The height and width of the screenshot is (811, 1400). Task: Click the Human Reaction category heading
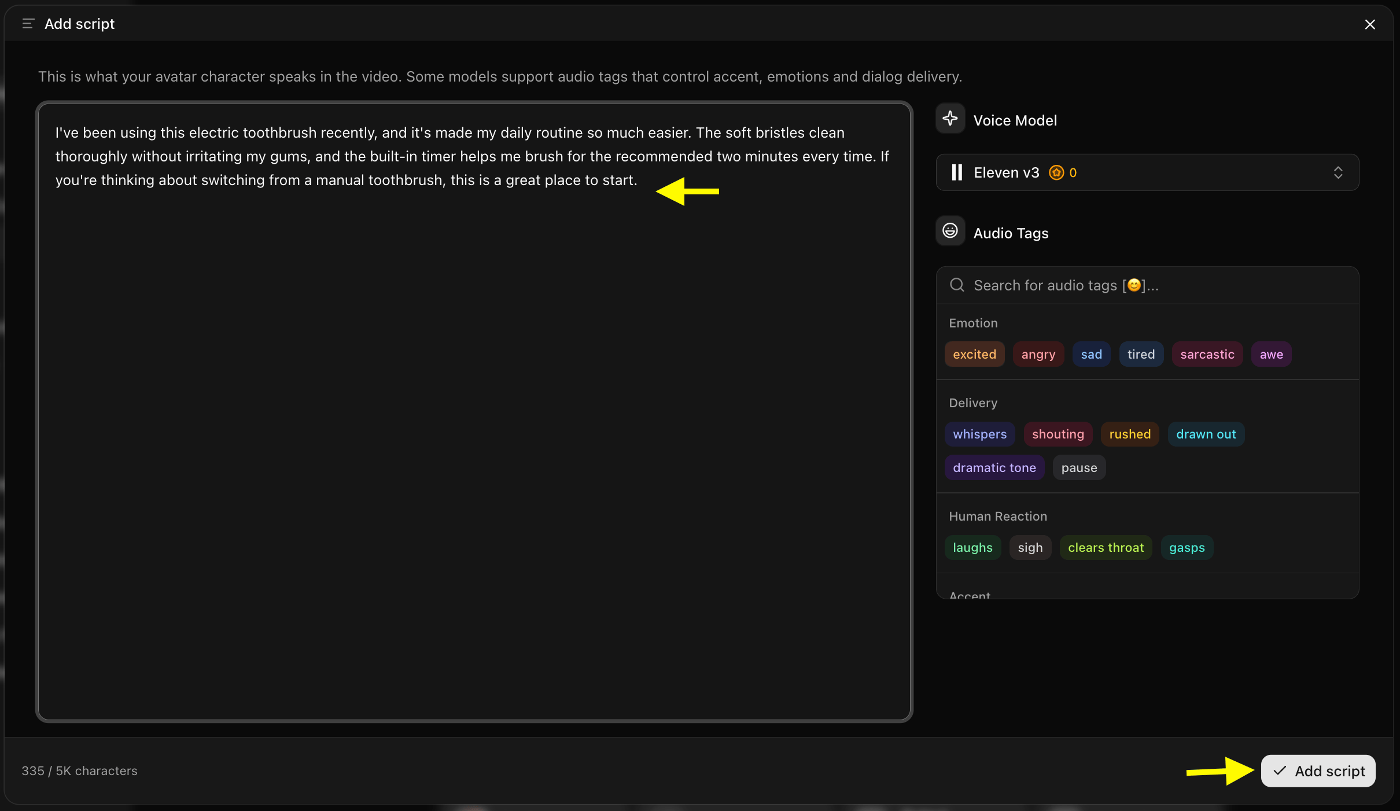click(998, 516)
